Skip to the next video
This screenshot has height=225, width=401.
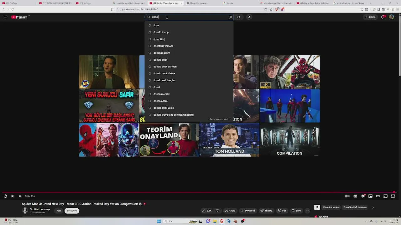[x=13, y=196]
